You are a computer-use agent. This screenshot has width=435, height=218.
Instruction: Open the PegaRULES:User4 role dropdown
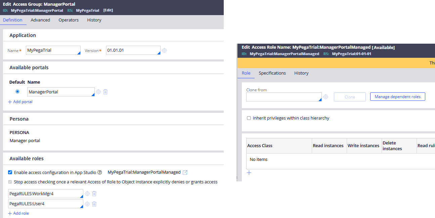pyautogui.click(x=46, y=204)
